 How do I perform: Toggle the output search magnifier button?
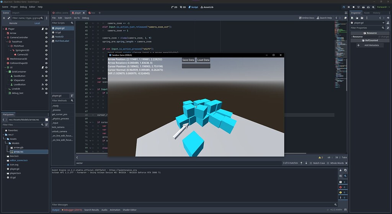tap(345, 176)
